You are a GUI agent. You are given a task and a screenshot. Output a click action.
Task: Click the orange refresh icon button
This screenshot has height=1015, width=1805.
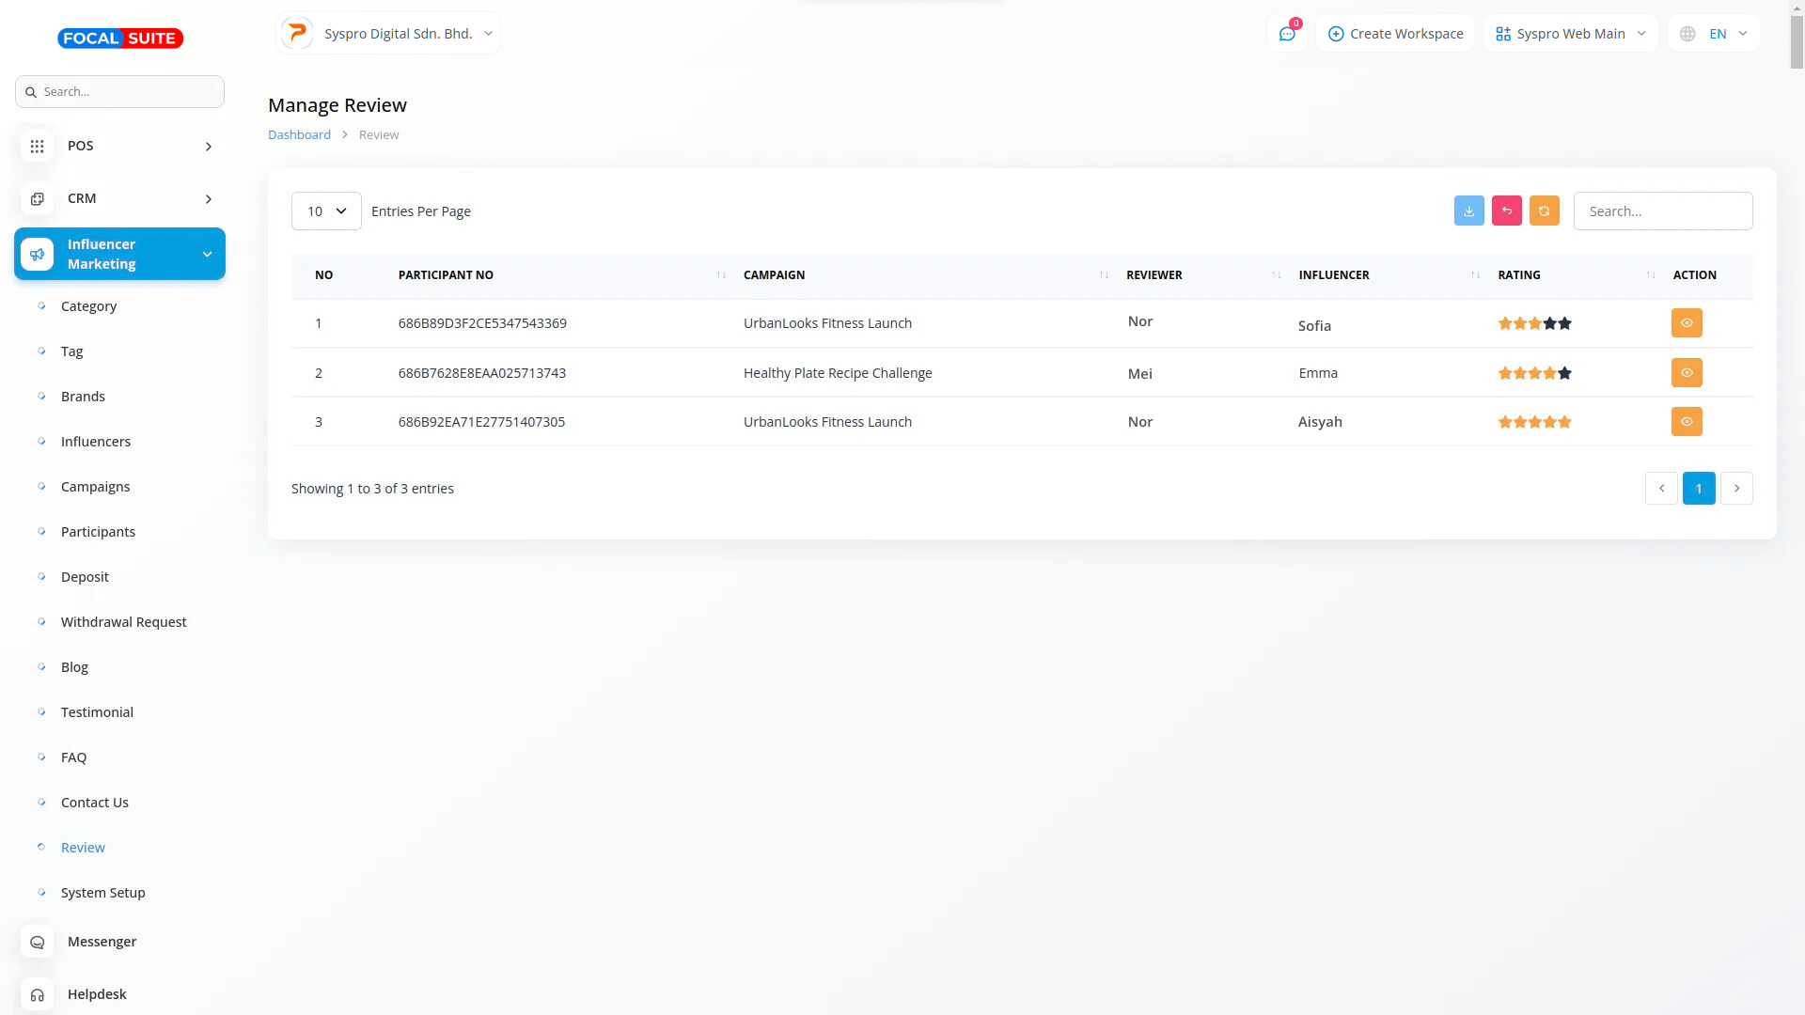tap(1544, 211)
